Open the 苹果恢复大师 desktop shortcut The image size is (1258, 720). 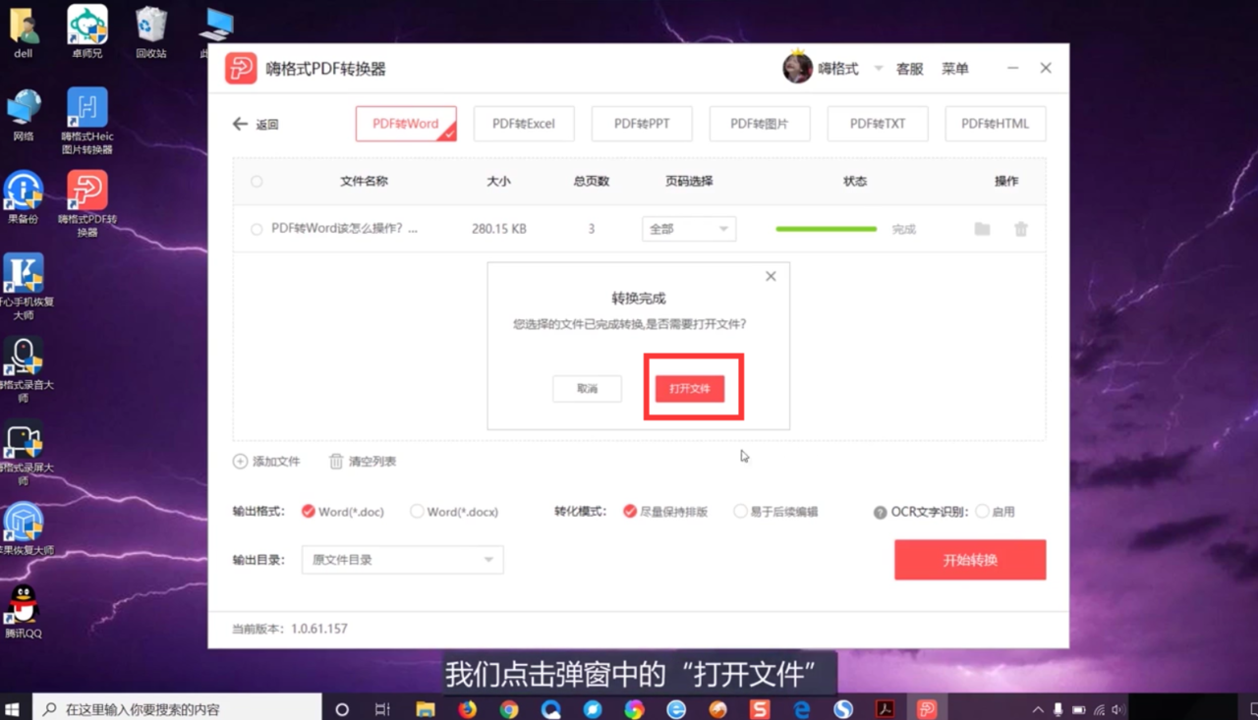pyautogui.click(x=24, y=529)
